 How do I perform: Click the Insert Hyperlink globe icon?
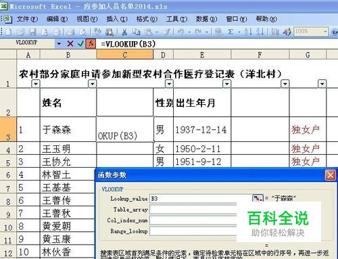click(218, 32)
